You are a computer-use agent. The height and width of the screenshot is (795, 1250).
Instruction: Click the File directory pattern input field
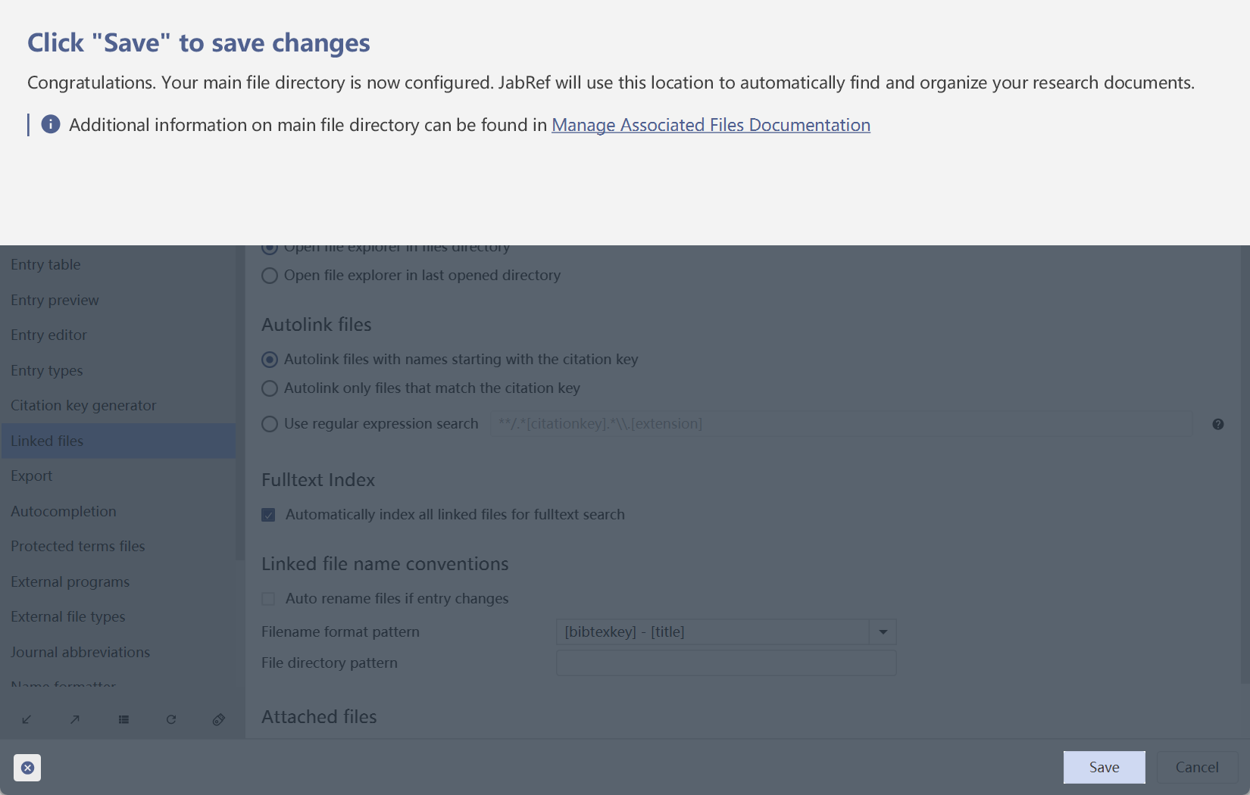coord(726,663)
